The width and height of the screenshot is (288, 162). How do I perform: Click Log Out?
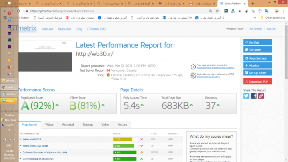click(x=271, y=29)
